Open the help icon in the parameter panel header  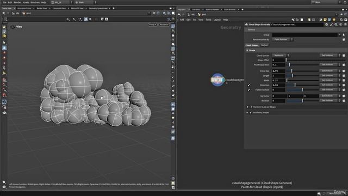(345, 24)
